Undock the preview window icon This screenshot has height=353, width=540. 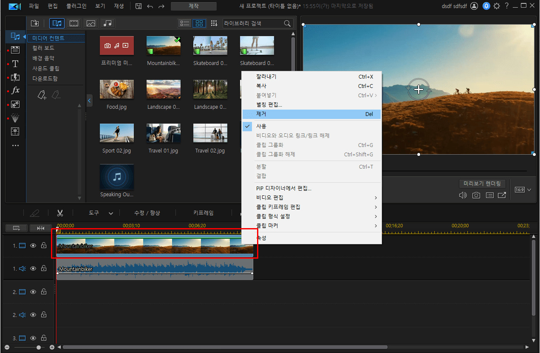point(502,195)
